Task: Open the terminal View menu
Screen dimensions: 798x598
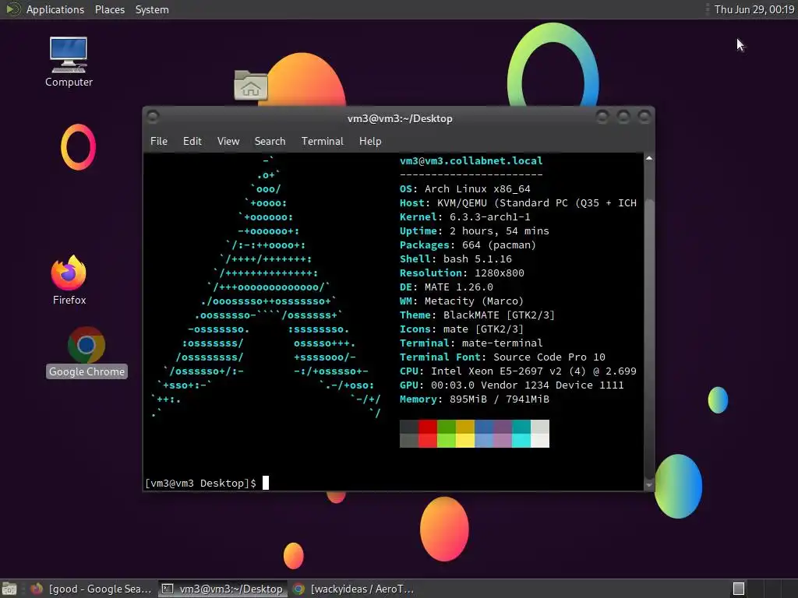Action: [x=228, y=142]
